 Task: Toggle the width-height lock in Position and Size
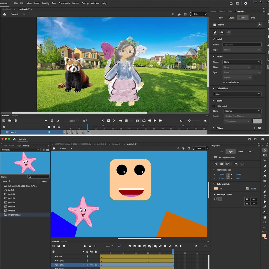click(x=228, y=176)
